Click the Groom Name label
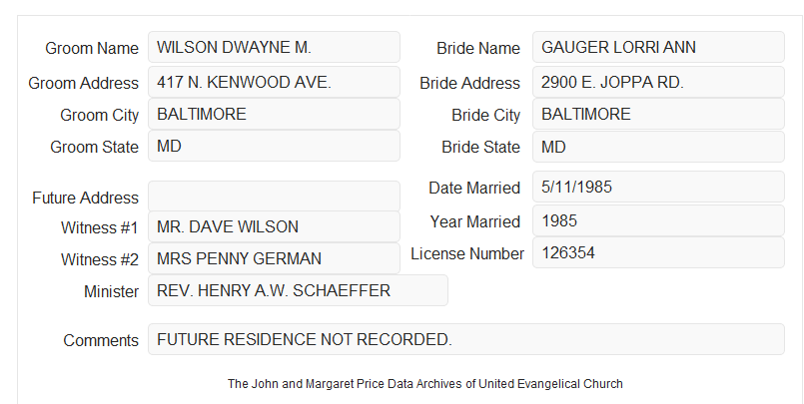 [x=92, y=48]
